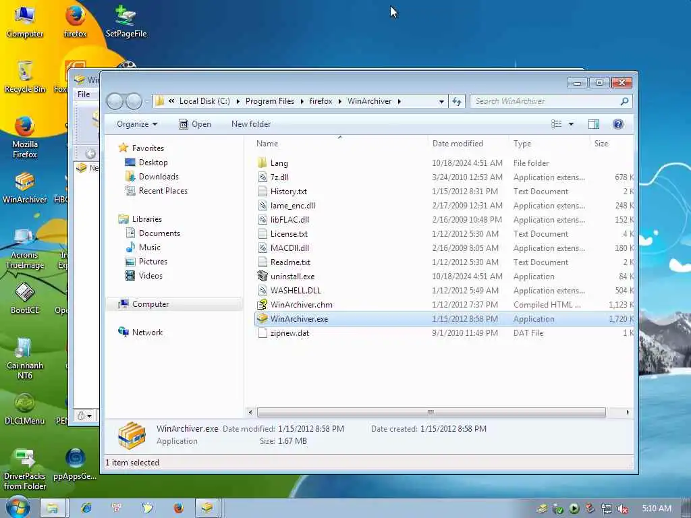Click the horizontal scrollbar right arrow
Image resolution: width=691 pixels, height=518 pixels.
click(628, 412)
